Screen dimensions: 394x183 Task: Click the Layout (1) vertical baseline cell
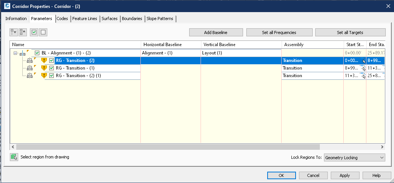coord(241,53)
